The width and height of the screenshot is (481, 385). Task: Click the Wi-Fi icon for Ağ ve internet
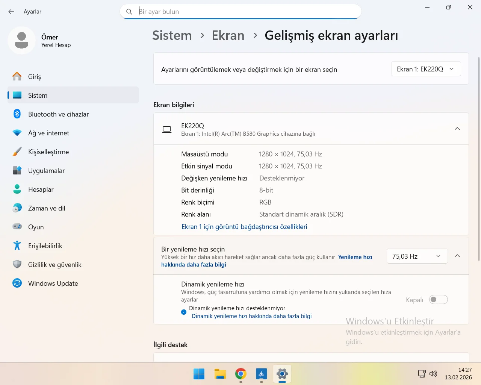pyautogui.click(x=17, y=133)
